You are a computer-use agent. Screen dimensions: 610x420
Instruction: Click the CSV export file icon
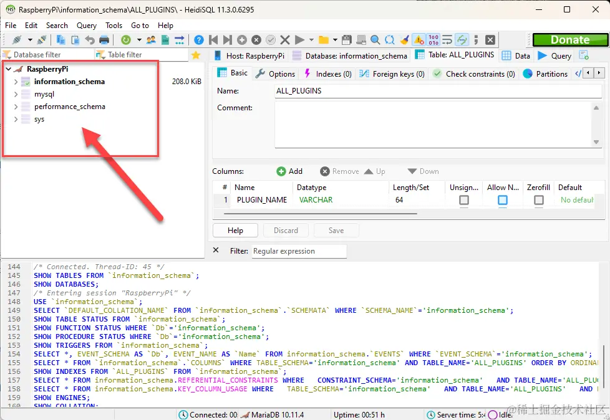coord(165,40)
